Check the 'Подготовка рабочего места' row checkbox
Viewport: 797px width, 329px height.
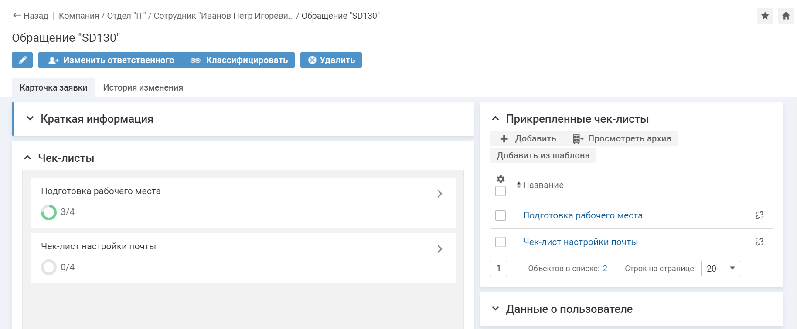pos(501,215)
